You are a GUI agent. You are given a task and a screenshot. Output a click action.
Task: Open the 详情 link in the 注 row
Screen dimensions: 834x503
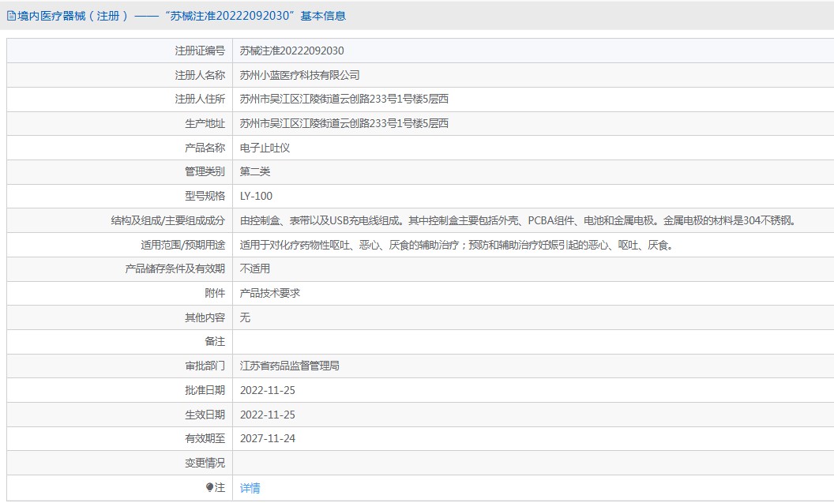pyautogui.click(x=250, y=487)
